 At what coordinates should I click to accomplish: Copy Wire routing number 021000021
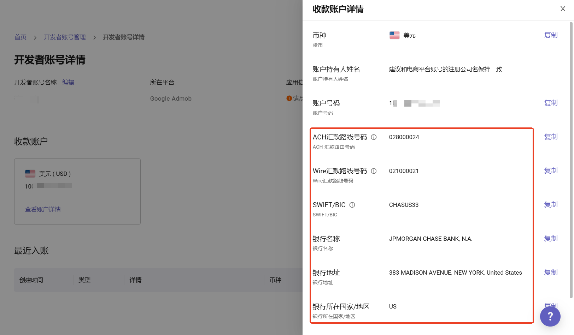click(x=551, y=171)
